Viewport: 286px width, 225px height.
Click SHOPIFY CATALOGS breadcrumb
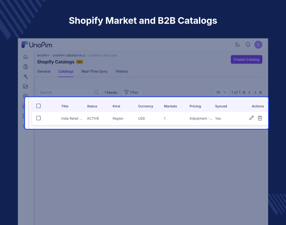pos(103,55)
